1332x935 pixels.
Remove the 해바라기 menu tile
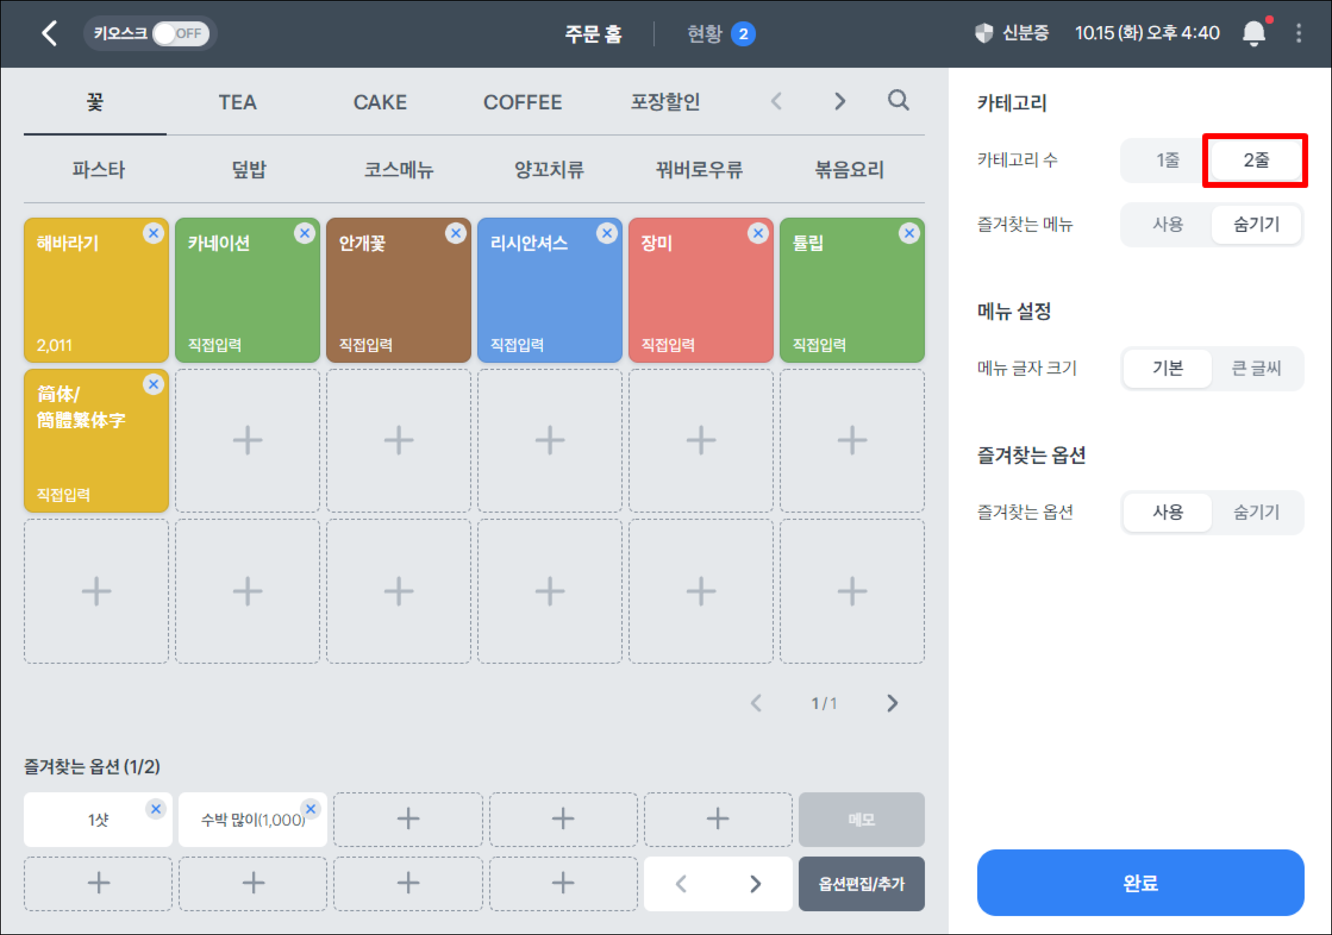point(153,234)
